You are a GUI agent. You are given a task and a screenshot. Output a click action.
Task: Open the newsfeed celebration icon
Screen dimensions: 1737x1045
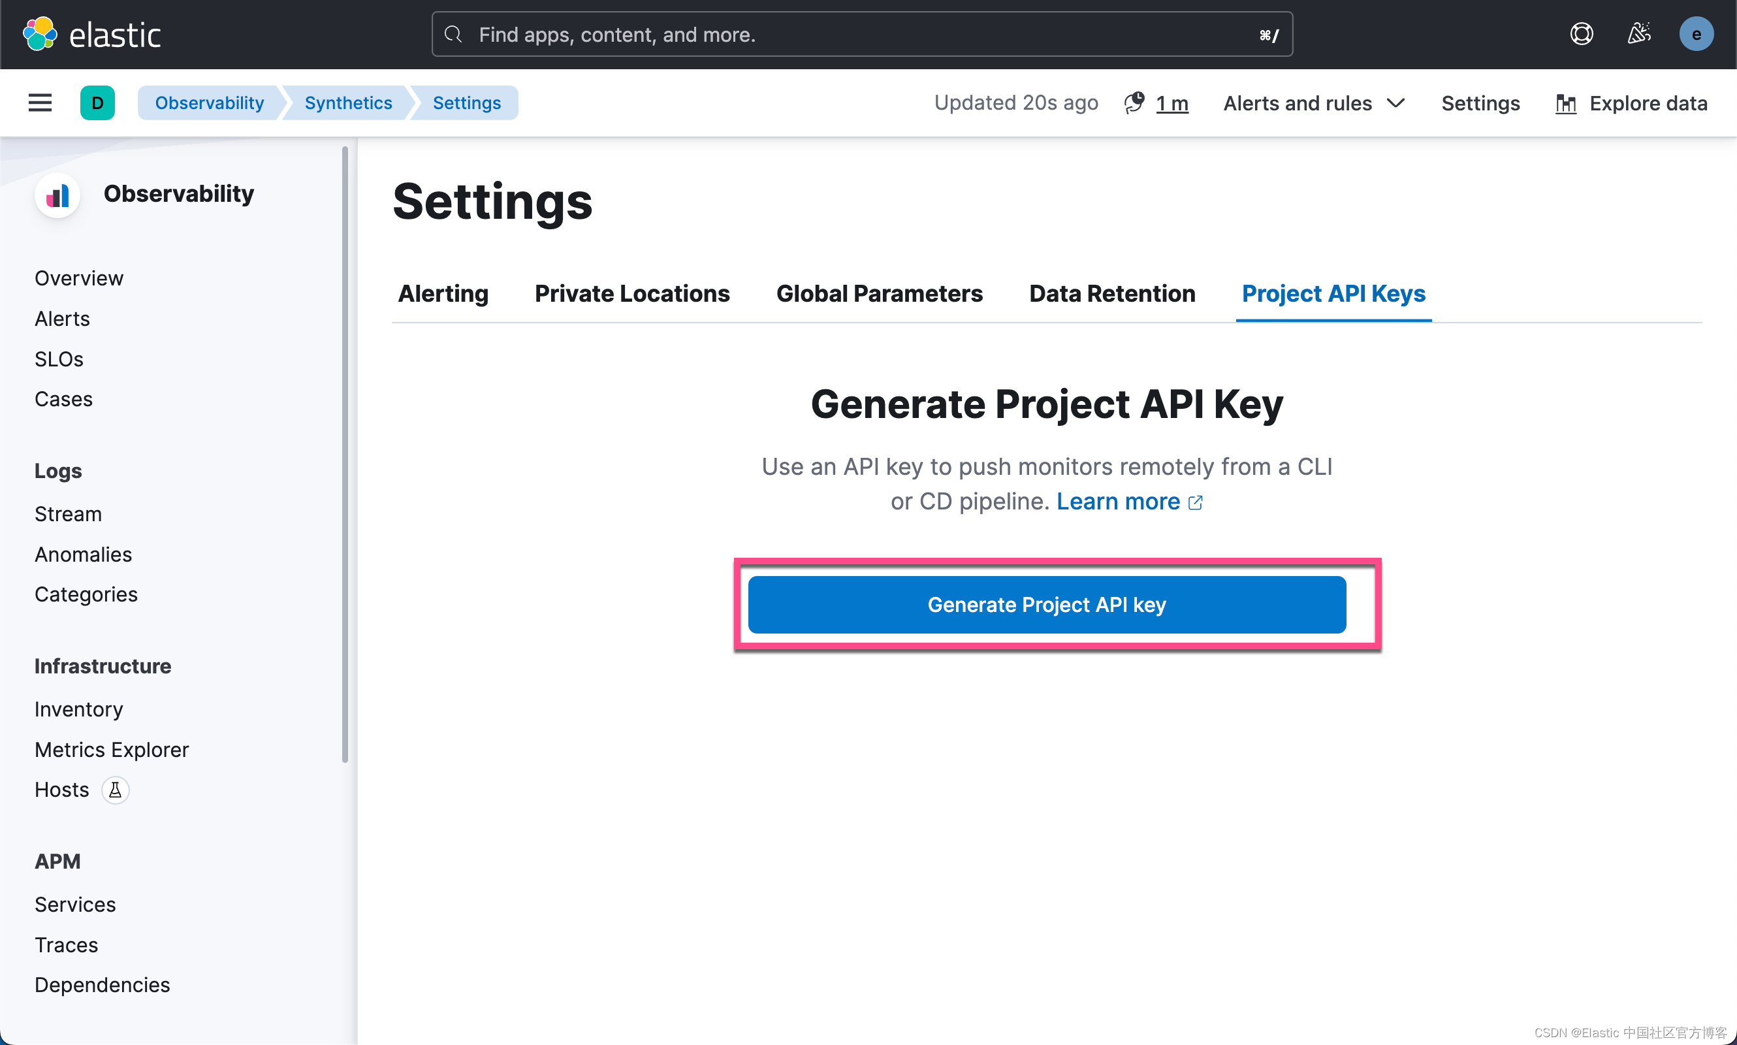click(1639, 34)
